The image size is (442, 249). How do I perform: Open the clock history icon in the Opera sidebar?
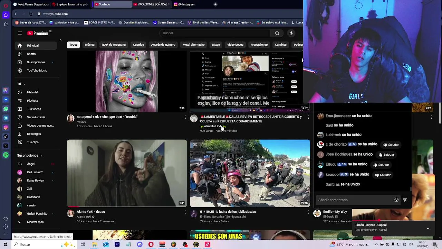tap(6, 227)
